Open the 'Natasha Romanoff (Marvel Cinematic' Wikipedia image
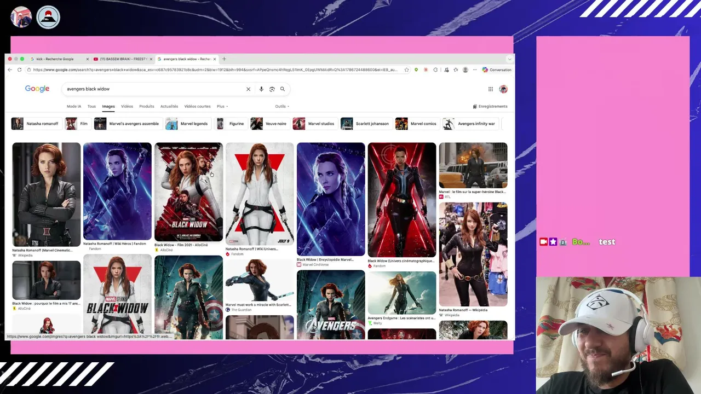Image resolution: width=701 pixels, height=394 pixels. (x=47, y=194)
